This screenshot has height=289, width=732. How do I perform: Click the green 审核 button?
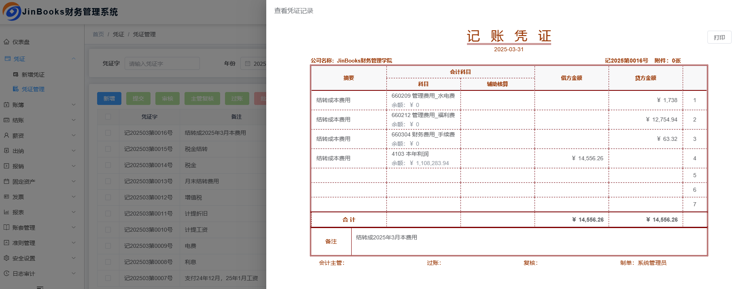pos(168,98)
